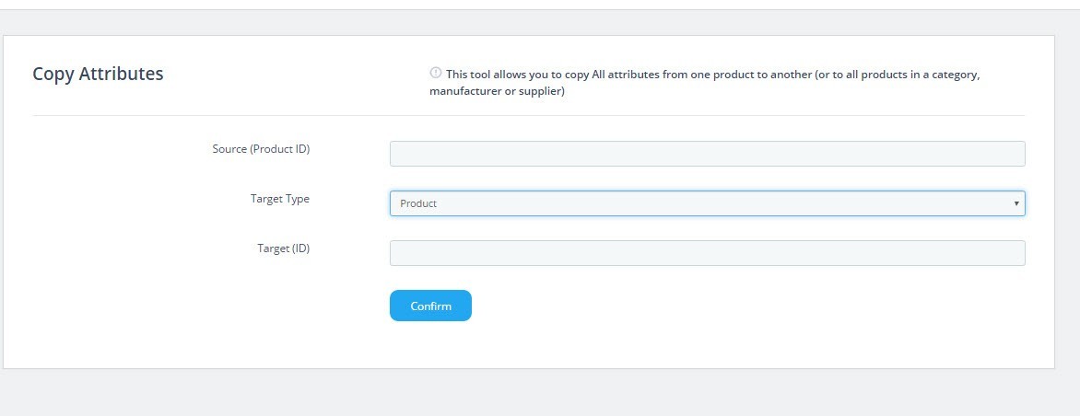The width and height of the screenshot is (1080, 416).
Task: Click the word 'Confirm' on the button
Action: coord(430,306)
